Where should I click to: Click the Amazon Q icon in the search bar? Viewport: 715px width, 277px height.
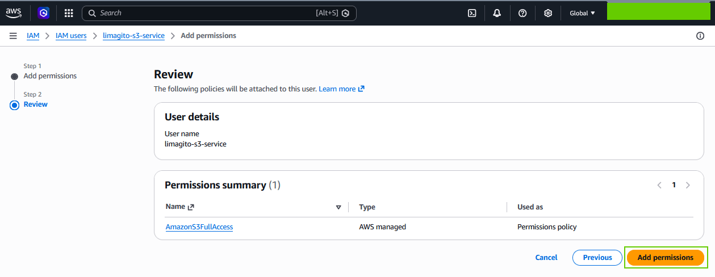point(345,13)
